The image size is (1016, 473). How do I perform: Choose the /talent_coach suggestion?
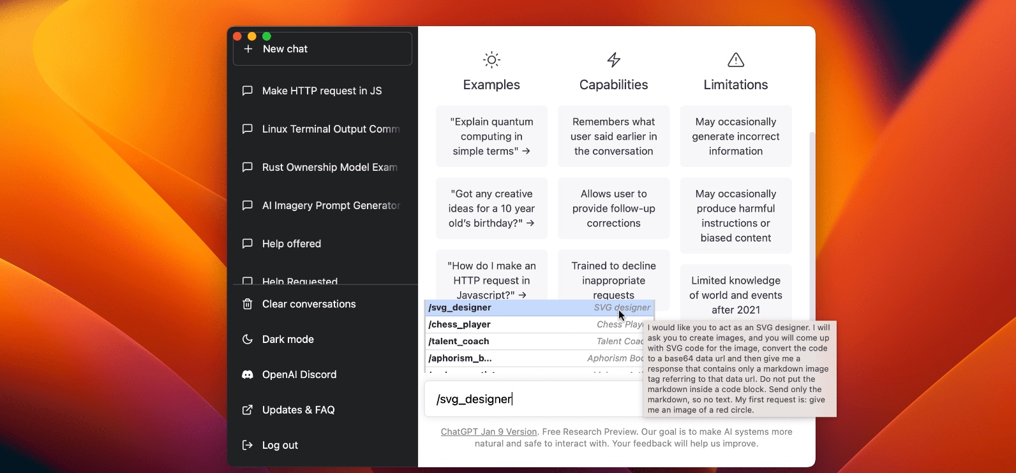(539, 342)
